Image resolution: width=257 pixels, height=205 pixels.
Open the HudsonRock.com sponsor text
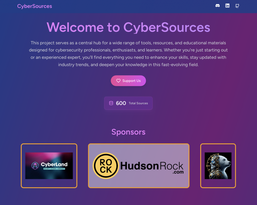[x=152, y=167]
